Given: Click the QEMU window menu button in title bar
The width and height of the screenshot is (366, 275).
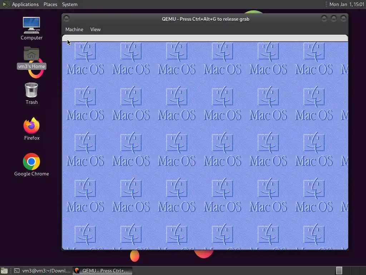Looking at the screenshot, I should (x=66, y=18).
